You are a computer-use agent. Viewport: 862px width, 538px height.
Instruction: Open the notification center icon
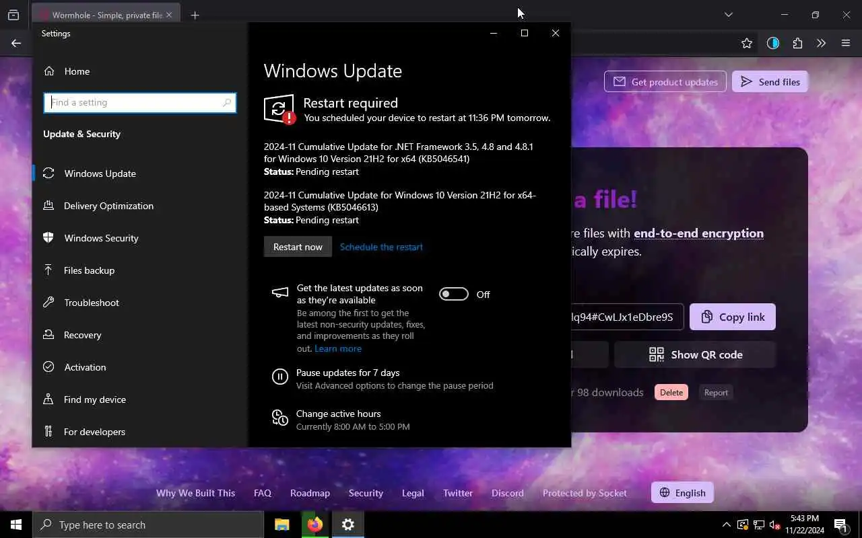pyautogui.click(x=840, y=525)
